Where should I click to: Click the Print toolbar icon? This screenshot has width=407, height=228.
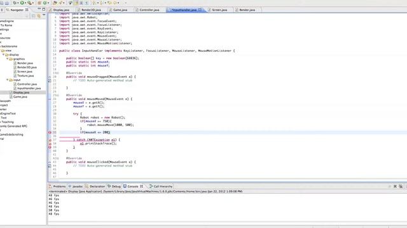7,3
